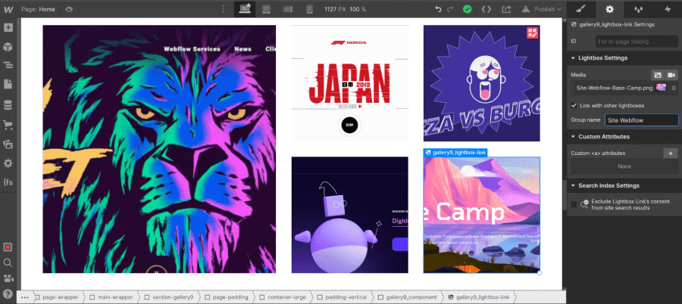This screenshot has height=304, width=682.
Task: Switch to Mobile portrait breakpoint
Action: click(x=309, y=8)
